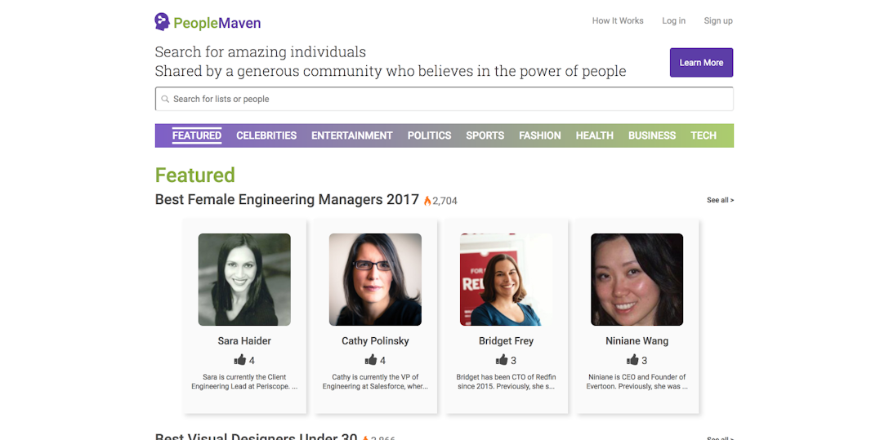Go to the Tech category tab
This screenshot has height=440, width=889.
[703, 136]
